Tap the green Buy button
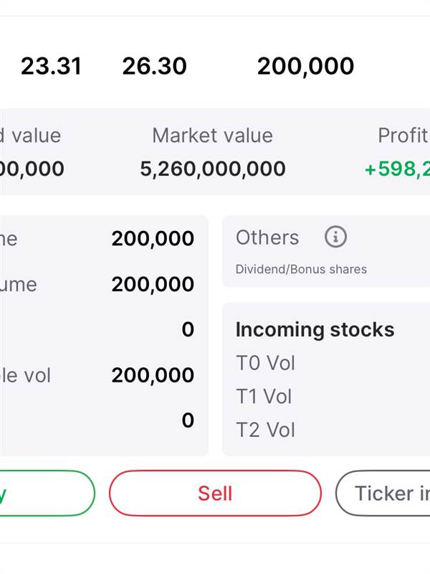Image resolution: width=430 pixels, height=574 pixels. coord(47,493)
